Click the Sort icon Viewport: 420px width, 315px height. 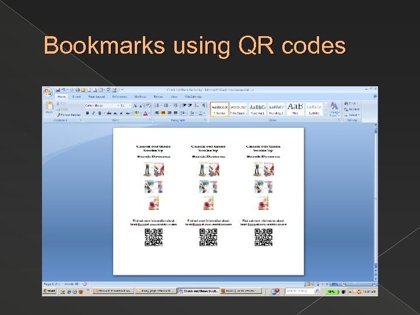[197, 106]
